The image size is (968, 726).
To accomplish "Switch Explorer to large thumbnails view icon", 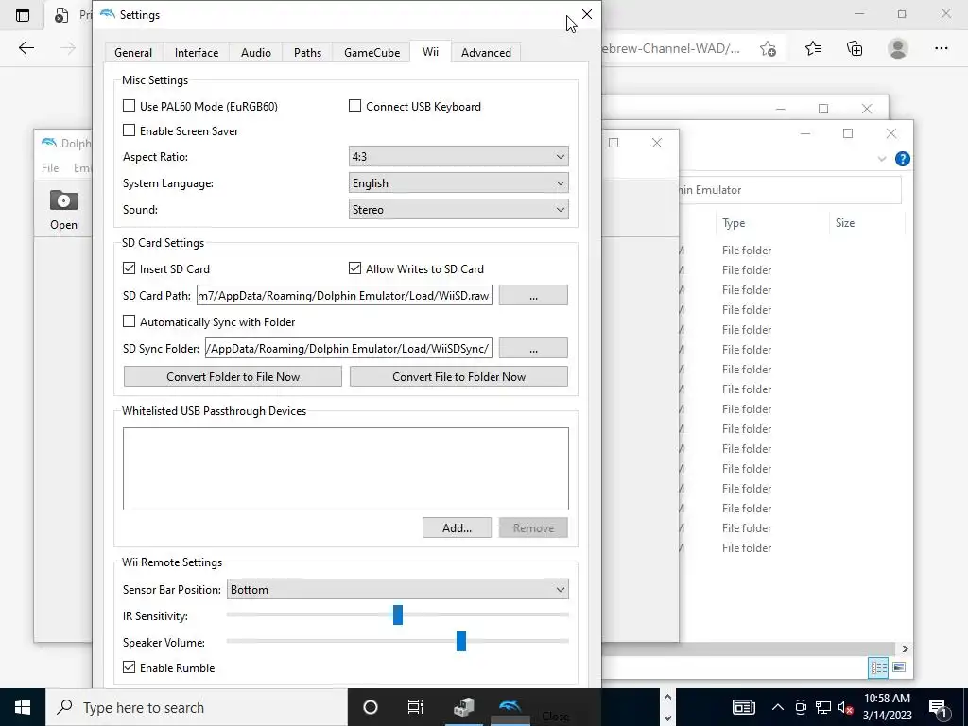I will tap(899, 667).
